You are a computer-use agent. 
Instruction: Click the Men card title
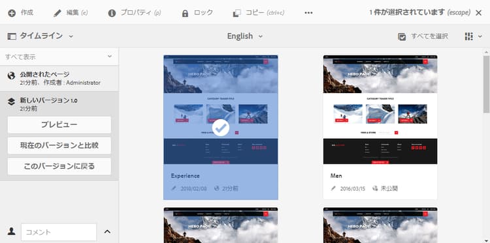336,176
